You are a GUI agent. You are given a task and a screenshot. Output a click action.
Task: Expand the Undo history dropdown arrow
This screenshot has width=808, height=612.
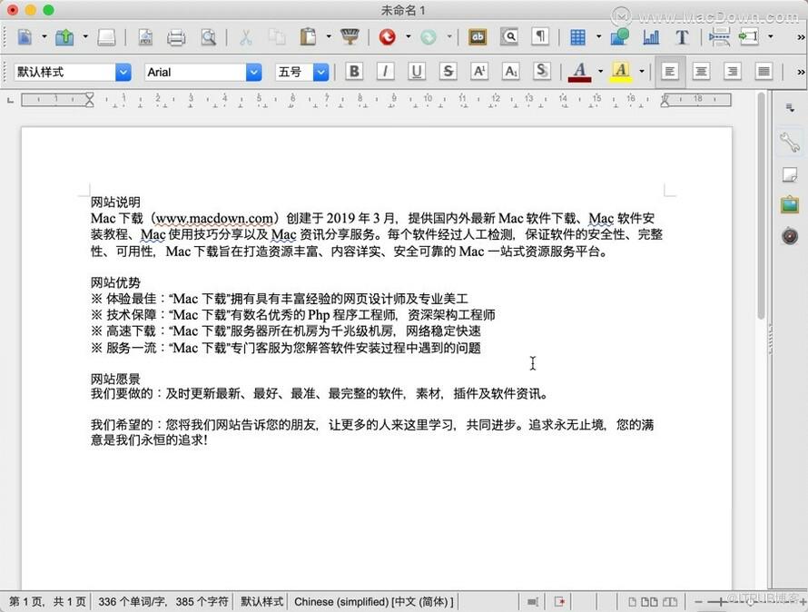(x=409, y=36)
